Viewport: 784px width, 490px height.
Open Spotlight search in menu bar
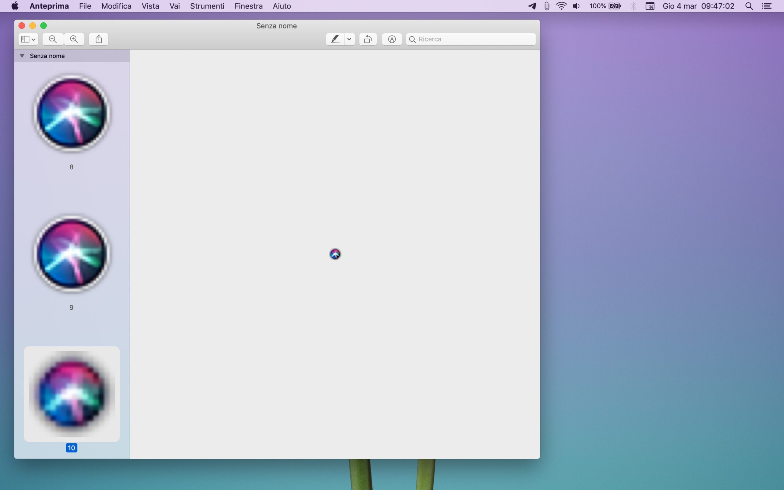[749, 6]
